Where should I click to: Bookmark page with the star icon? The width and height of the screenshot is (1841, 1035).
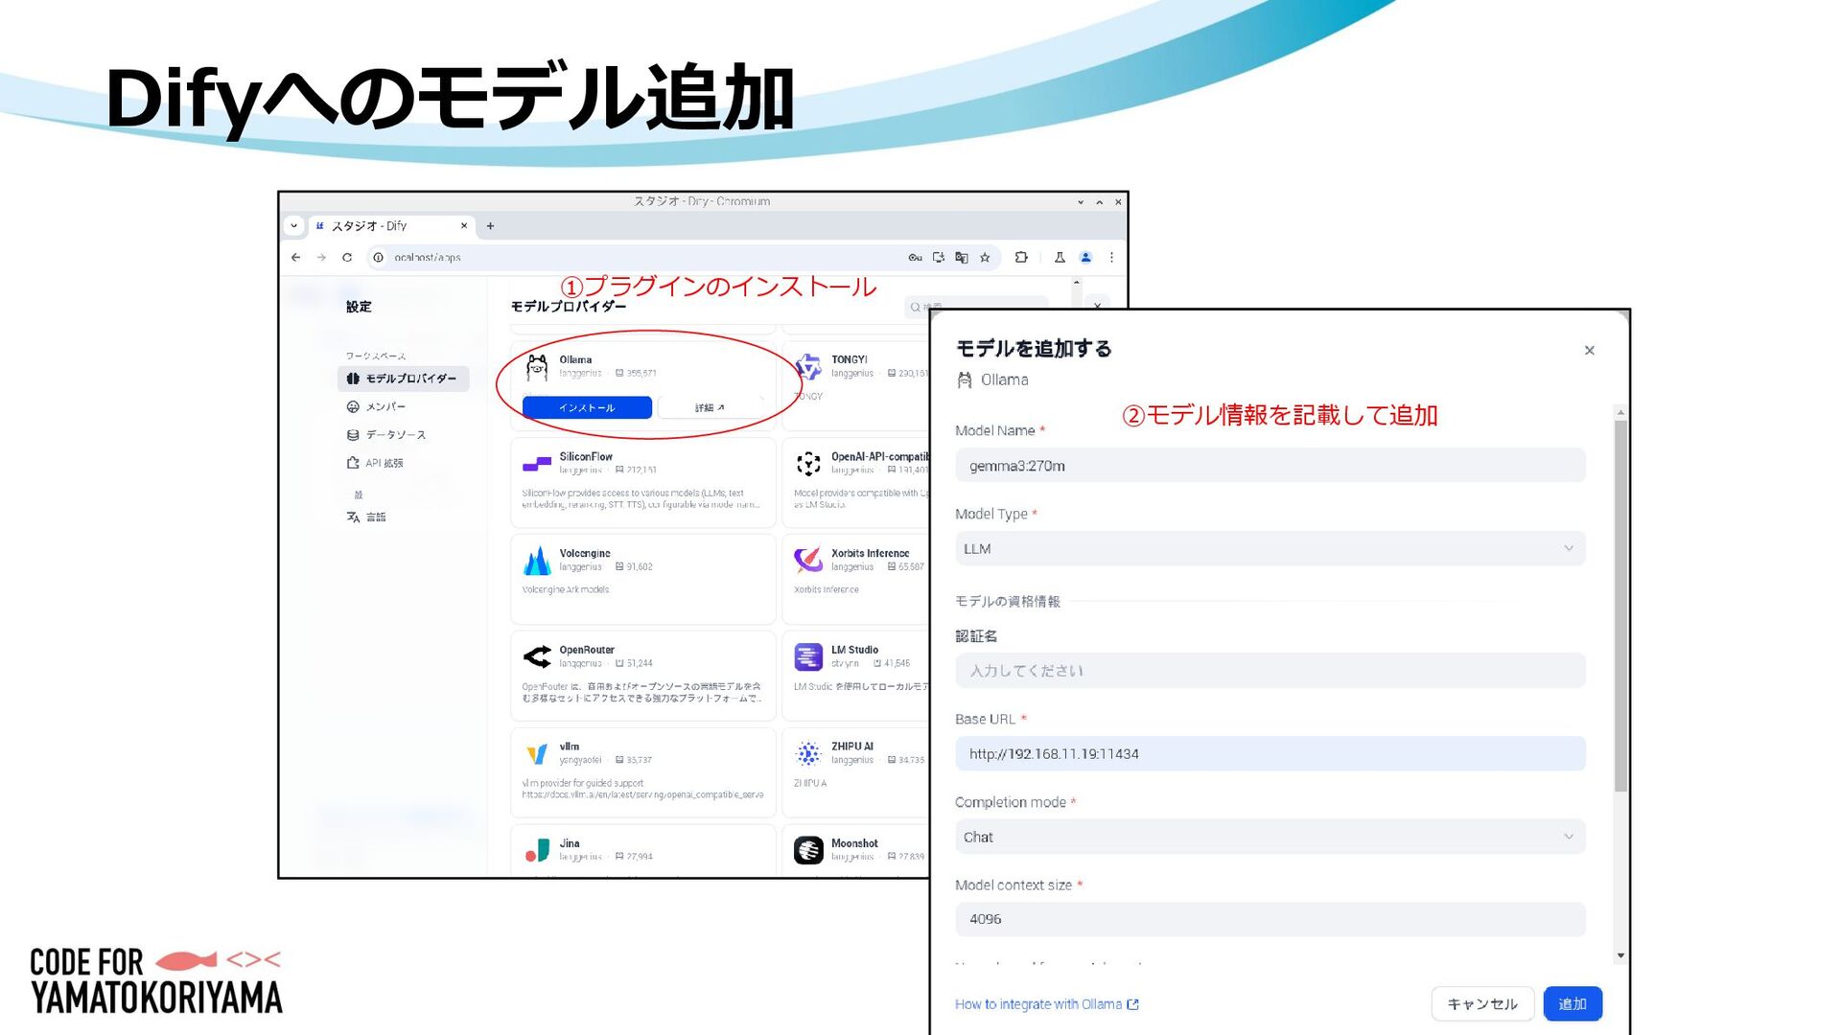click(x=985, y=257)
